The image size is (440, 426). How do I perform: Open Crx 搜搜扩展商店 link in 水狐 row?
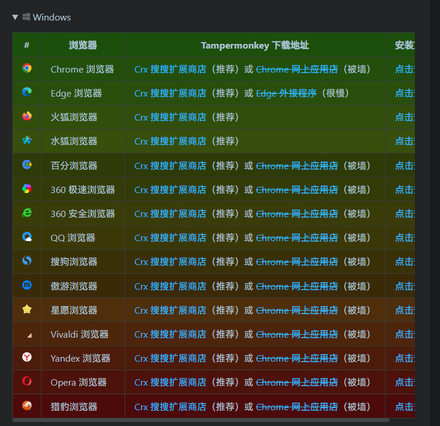(170, 141)
